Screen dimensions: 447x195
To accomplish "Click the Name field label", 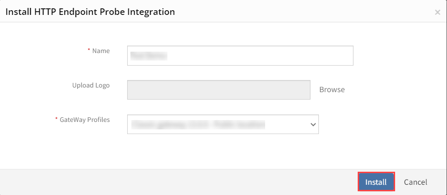I will 101,51.
